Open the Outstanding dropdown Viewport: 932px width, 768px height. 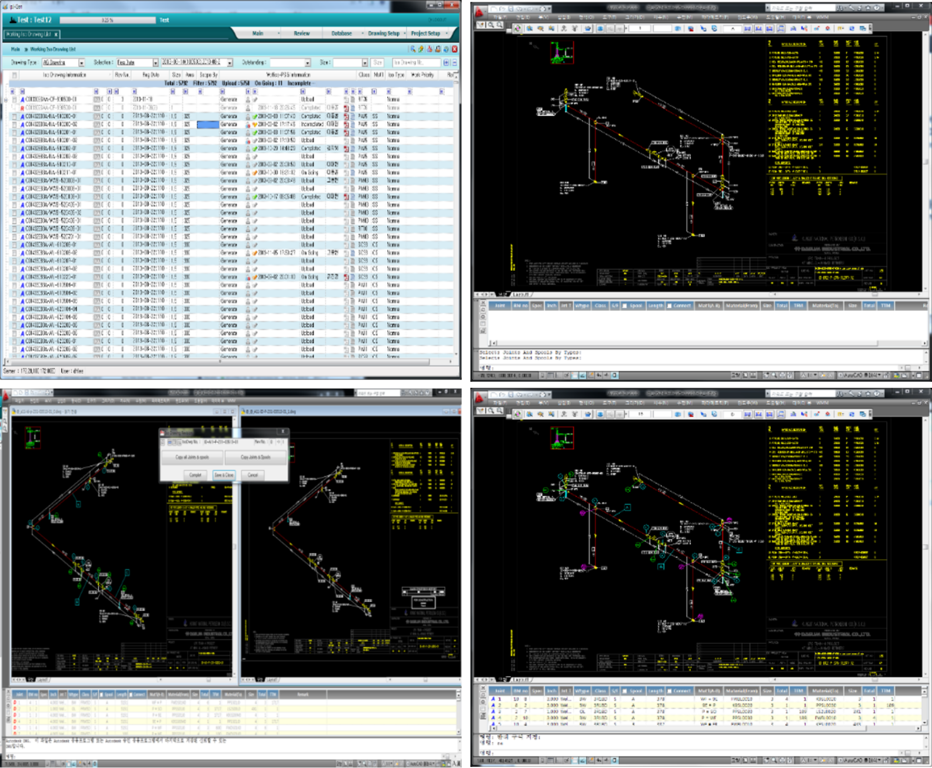[x=307, y=62]
